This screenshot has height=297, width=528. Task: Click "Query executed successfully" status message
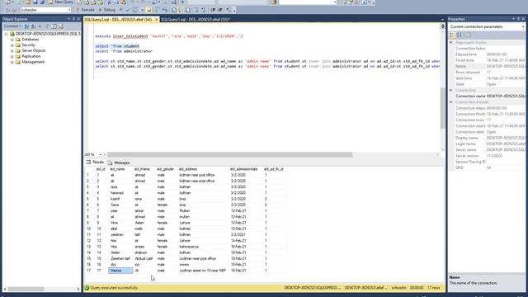tap(114, 288)
